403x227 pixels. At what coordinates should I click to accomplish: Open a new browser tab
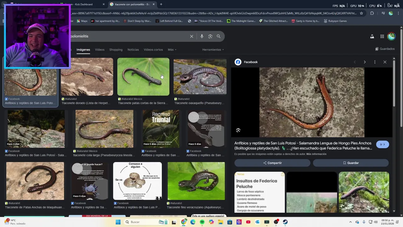click(161, 4)
